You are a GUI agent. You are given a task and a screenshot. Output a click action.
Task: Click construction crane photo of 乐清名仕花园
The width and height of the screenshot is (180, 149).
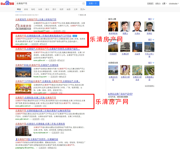pyautogui.click(x=113, y=70)
